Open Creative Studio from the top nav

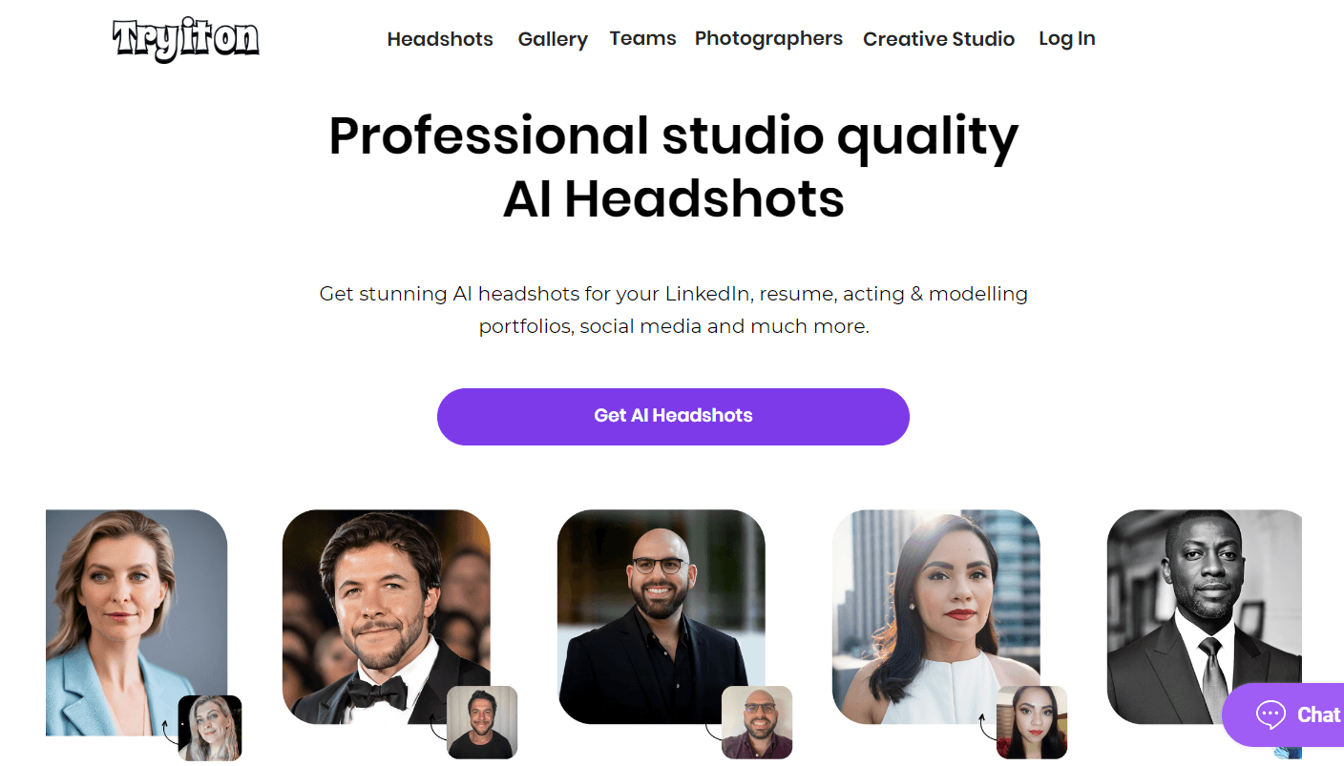(938, 39)
